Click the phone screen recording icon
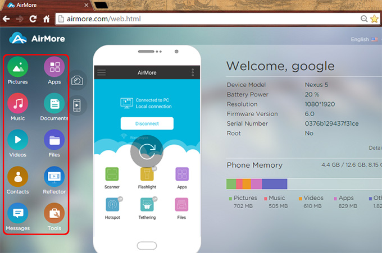The height and width of the screenshot is (253, 382). [x=77, y=105]
